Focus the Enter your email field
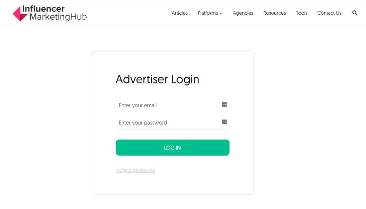366x209 pixels. point(173,105)
